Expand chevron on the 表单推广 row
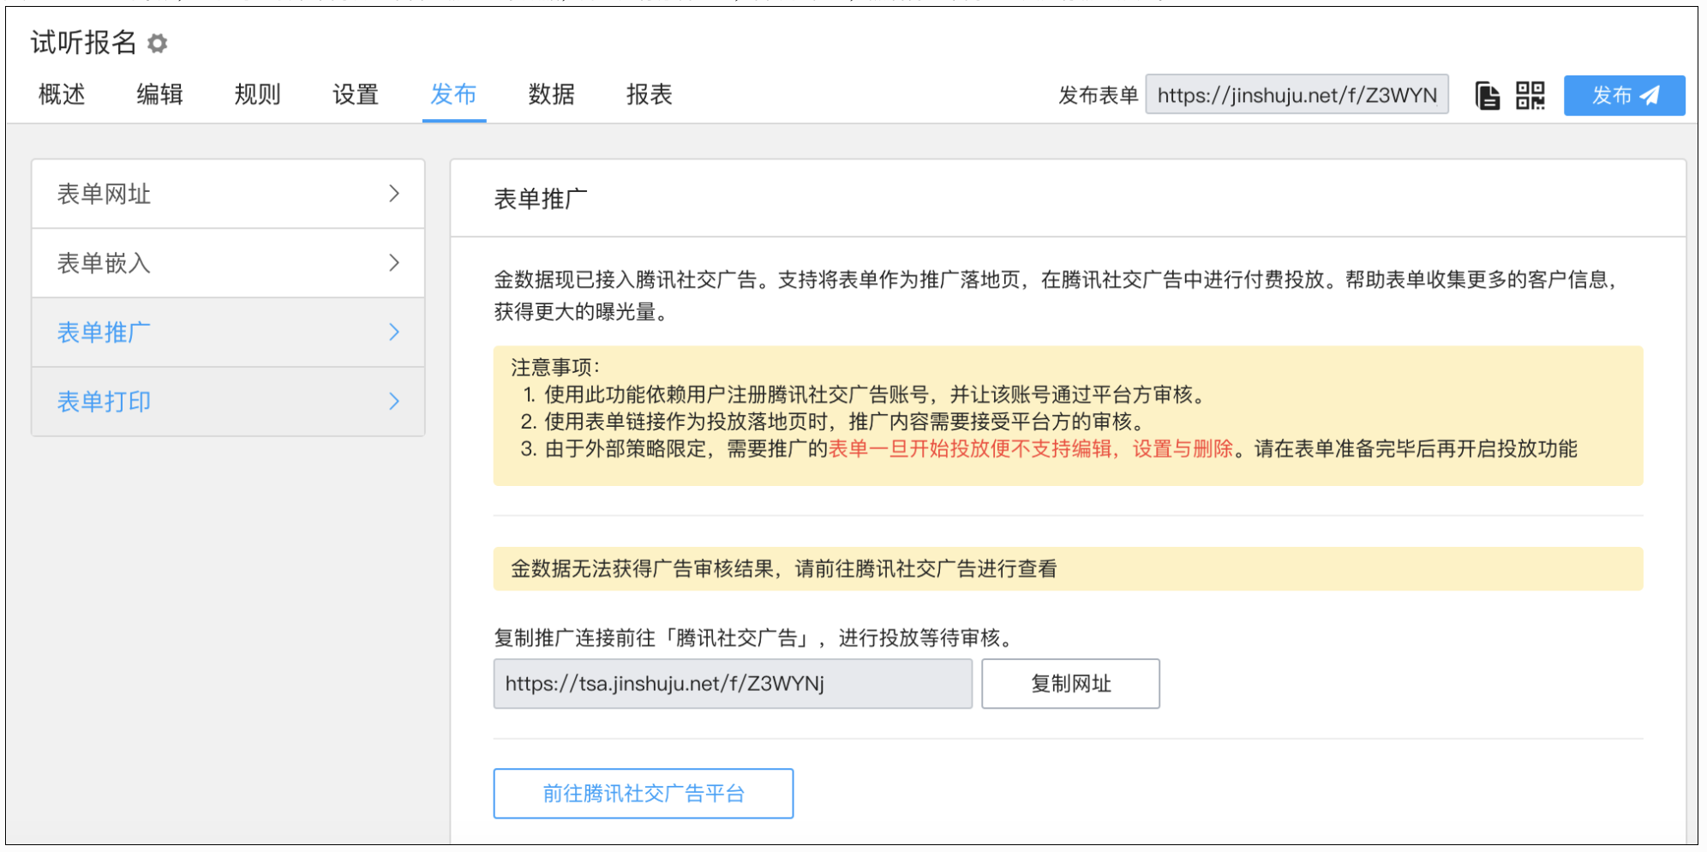 (x=394, y=333)
